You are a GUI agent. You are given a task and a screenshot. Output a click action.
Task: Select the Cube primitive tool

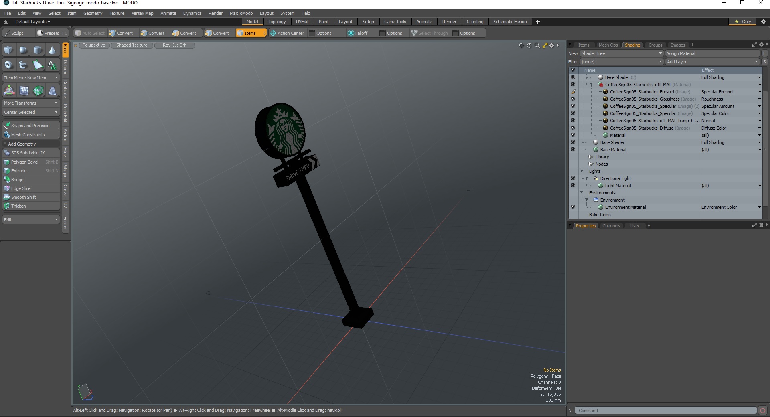pos(8,50)
